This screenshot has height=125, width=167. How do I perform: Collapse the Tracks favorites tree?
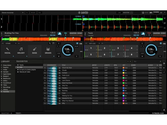click(x=16, y=65)
